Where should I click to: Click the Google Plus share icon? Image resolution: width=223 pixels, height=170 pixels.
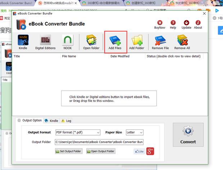coord(150,151)
